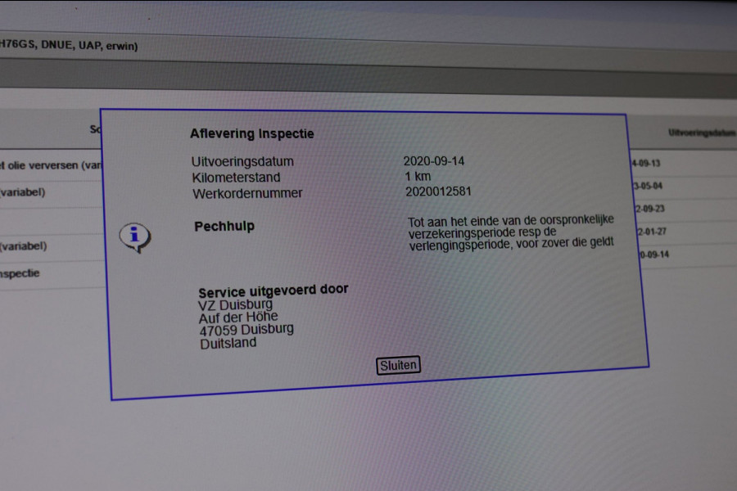Click the header text 'H76GS, DNUE, UAP, erwin)'
Screen dimensions: 737x491
(69, 45)
